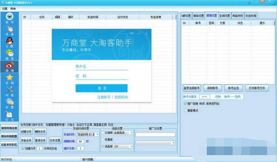Screen dimensions: 277x162
Task: Open the 注册账号 link
Action: [x=104, y=97]
